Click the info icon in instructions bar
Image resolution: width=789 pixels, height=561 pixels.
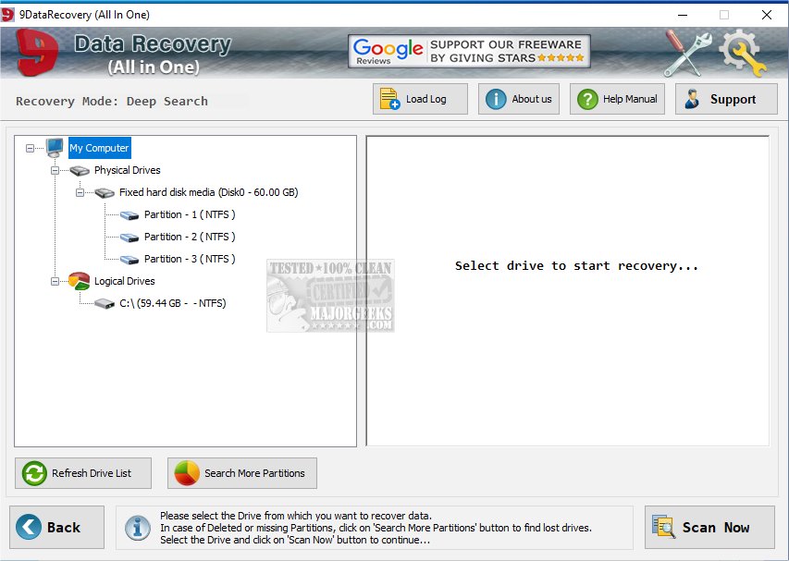pyautogui.click(x=138, y=528)
